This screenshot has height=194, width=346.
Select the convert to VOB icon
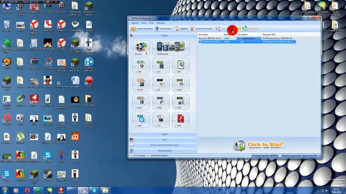(x=181, y=102)
